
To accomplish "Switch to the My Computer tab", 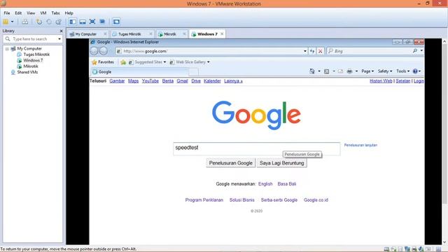I will coord(85,34).
